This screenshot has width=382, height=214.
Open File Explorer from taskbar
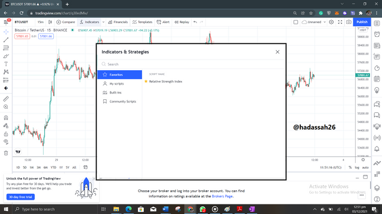point(116,209)
